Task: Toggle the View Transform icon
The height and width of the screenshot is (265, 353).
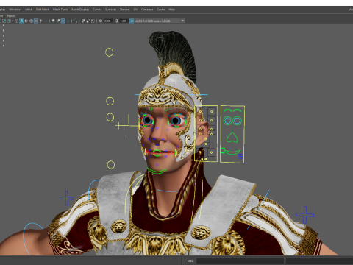Action: (x=132, y=21)
